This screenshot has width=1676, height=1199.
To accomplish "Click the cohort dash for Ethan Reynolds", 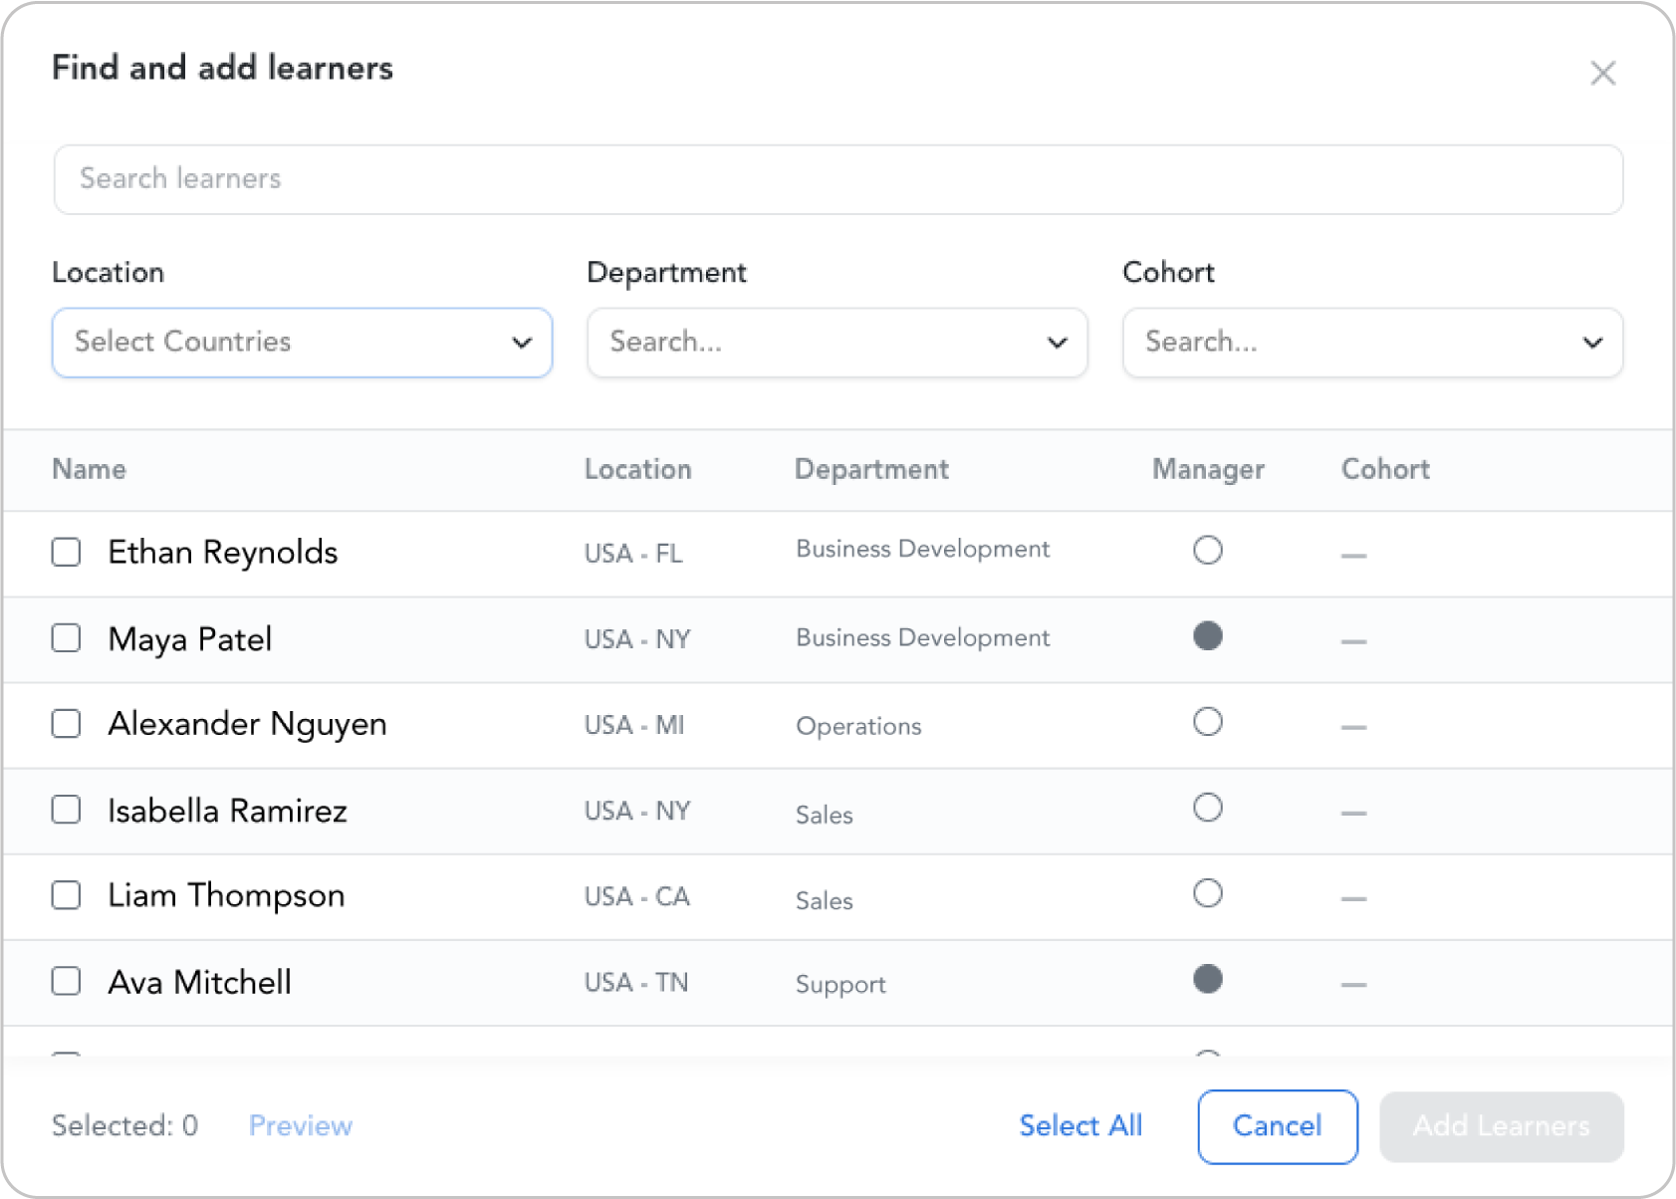I will point(1353,554).
